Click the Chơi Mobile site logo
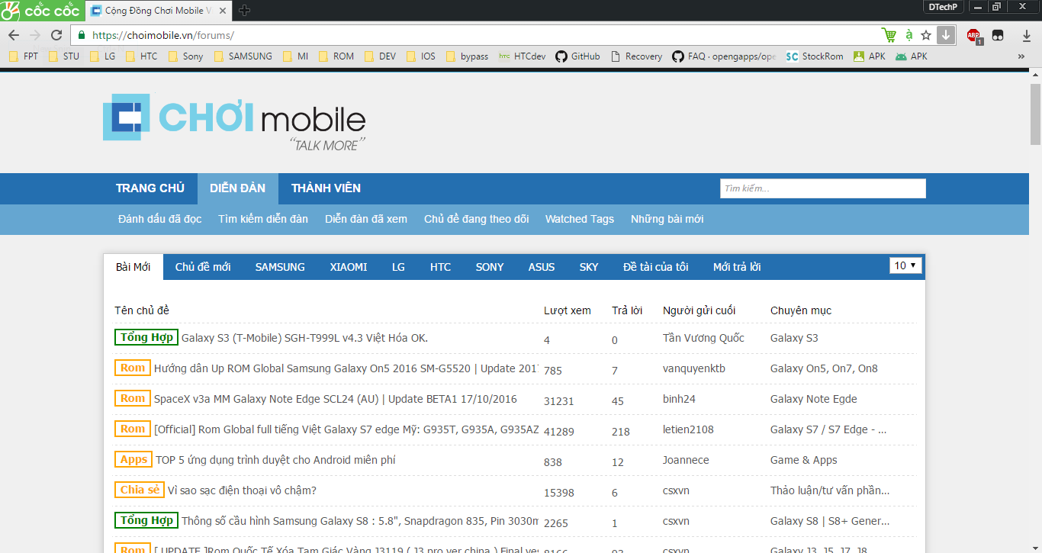The width and height of the screenshot is (1042, 553). coord(234,121)
